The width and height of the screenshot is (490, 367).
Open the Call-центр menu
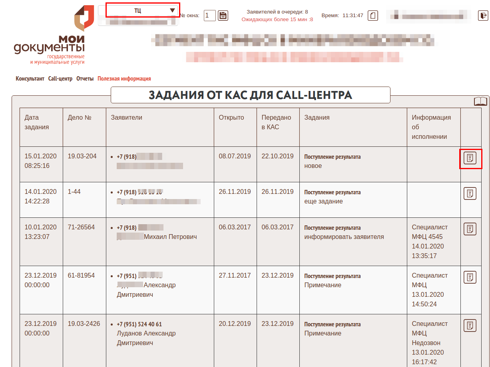click(x=60, y=79)
